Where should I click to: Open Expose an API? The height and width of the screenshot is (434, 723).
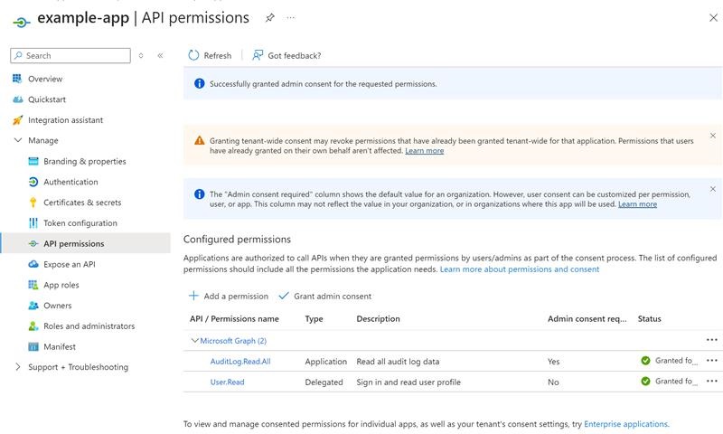[70, 264]
